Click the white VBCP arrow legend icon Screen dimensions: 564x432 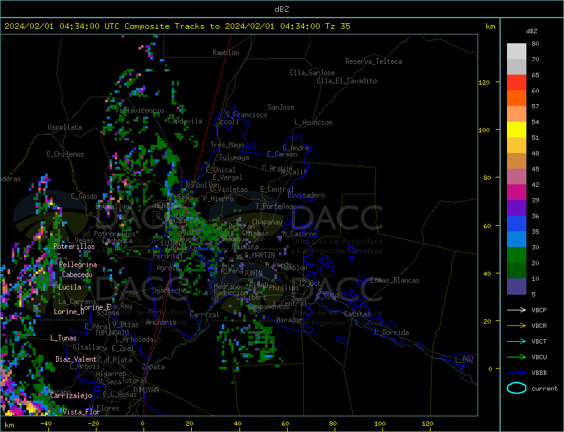pyautogui.click(x=516, y=310)
